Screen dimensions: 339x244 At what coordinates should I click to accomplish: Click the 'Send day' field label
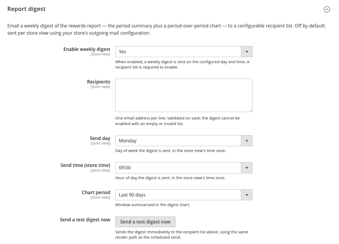click(100, 138)
